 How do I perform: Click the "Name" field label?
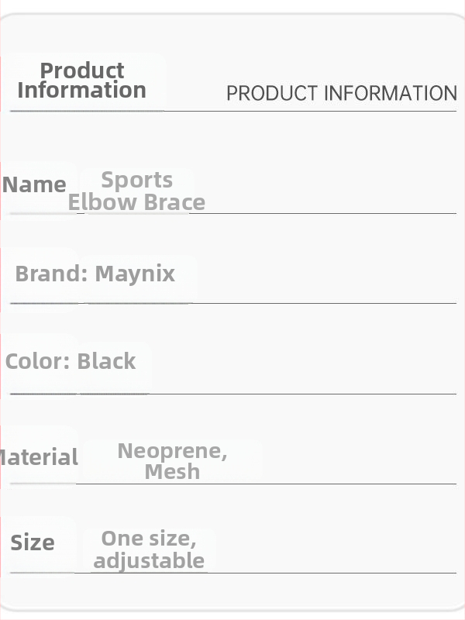pos(34,184)
